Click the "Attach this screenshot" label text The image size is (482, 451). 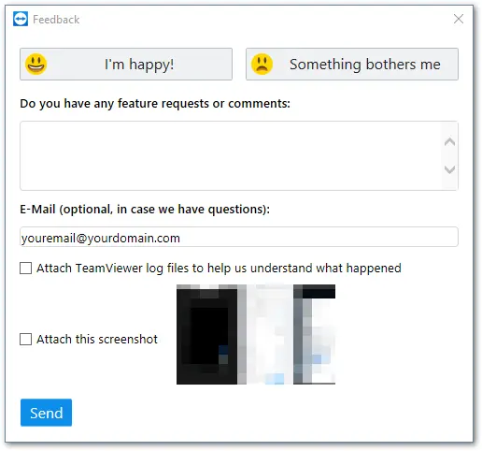97,339
